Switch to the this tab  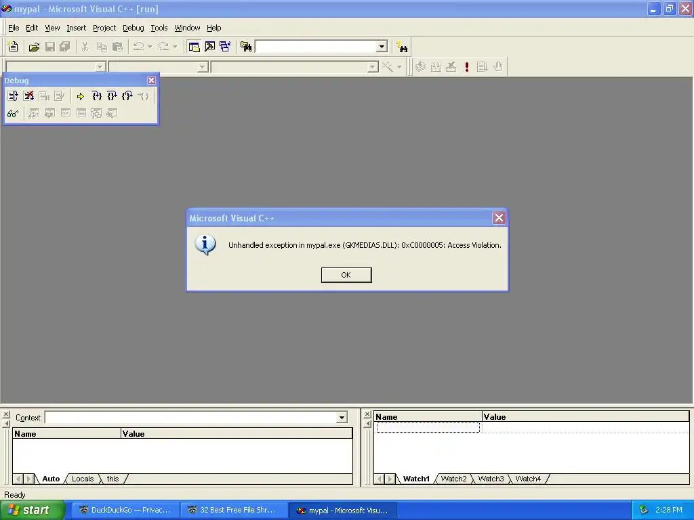[x=113, y=479]
